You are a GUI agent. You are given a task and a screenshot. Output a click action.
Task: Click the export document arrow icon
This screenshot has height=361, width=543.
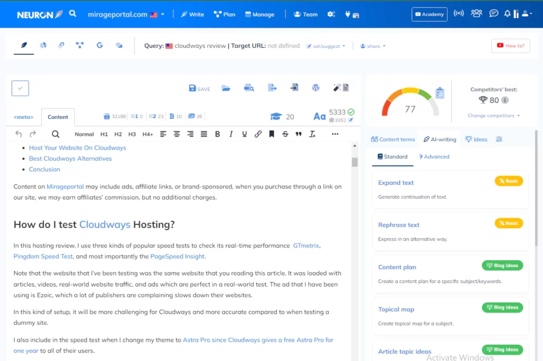[x=272, y=88]
